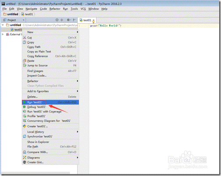This screenshot has height=176, width=221.
Task: Click the Cut scissors icon in context menu
Action: [x=25, y=38]
